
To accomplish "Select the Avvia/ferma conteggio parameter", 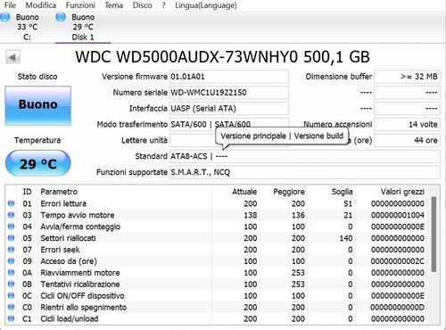I will (80, 227).
